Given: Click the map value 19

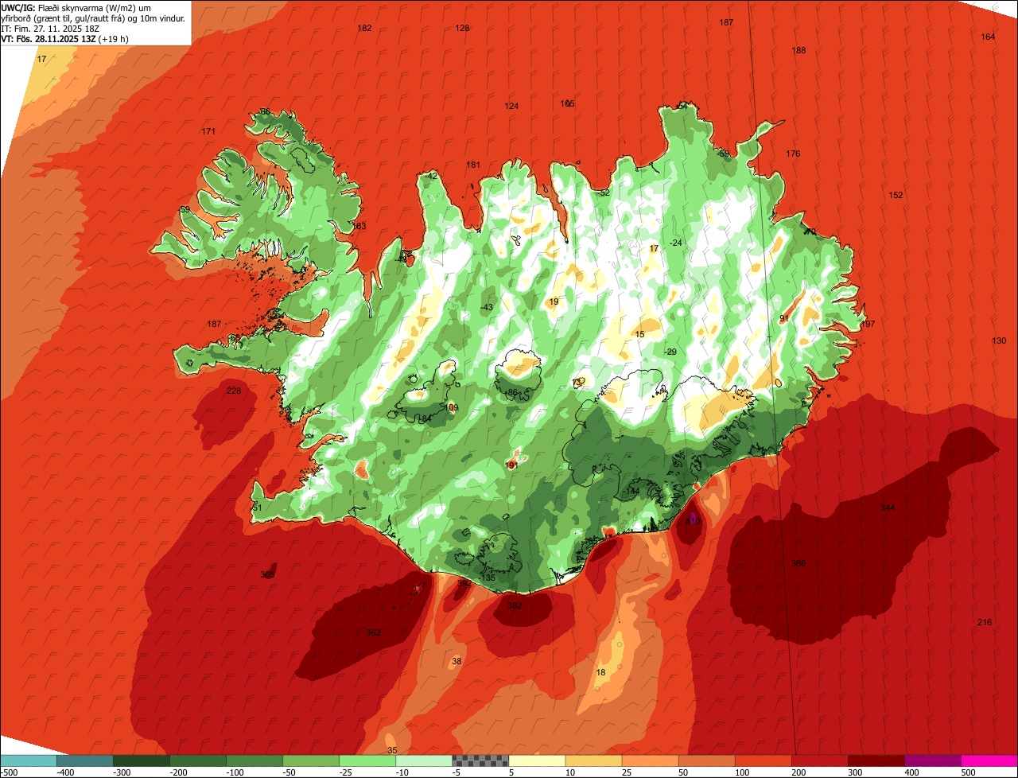Looking at the screenshot, I should pos(554,301).
